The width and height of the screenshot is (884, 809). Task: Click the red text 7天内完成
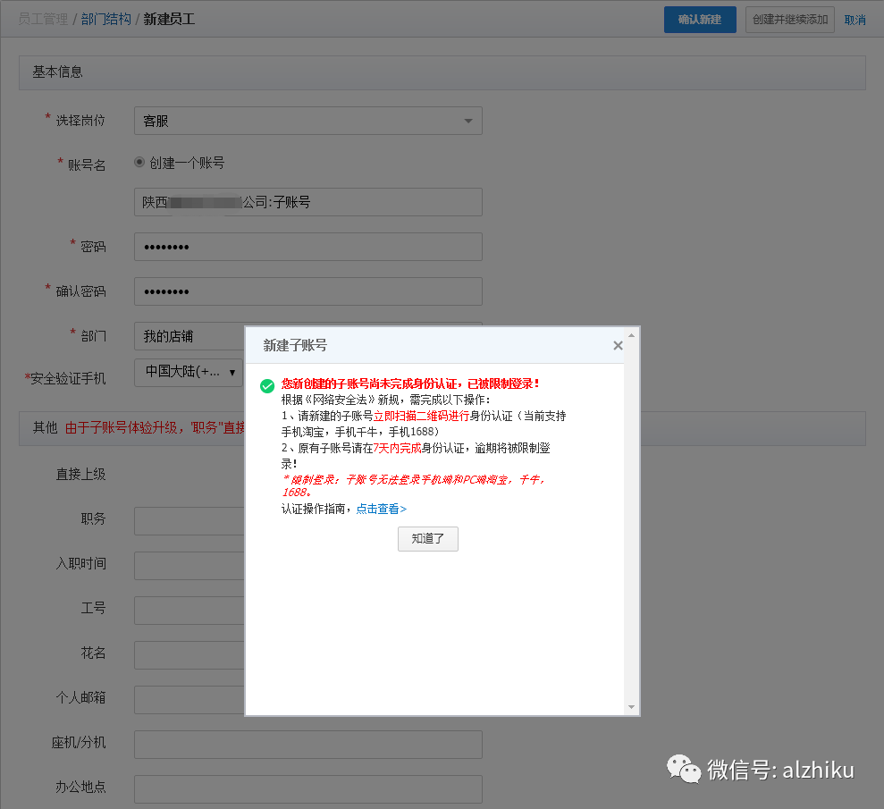pyautogui.click(x=397, y=448)
